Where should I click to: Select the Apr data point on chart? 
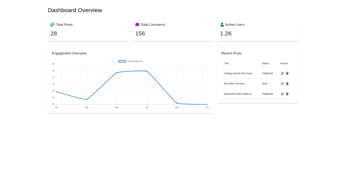click(x=147, y=71)
